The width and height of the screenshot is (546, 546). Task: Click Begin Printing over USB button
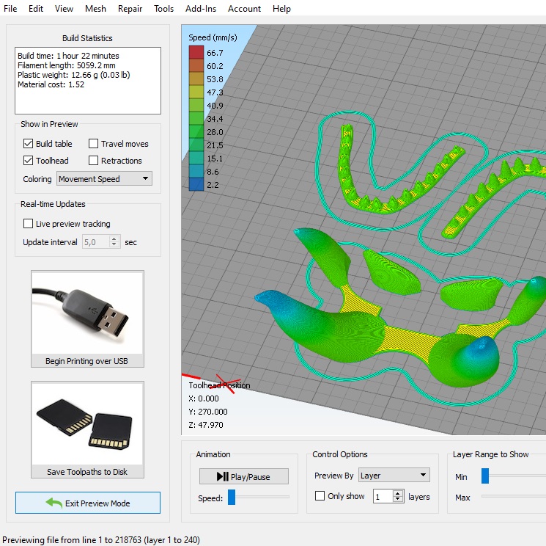pyautogui.click(x=87, y=318)
